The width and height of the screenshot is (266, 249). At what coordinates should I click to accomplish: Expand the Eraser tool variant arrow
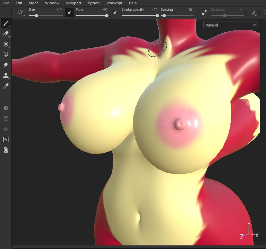[9, 37]
